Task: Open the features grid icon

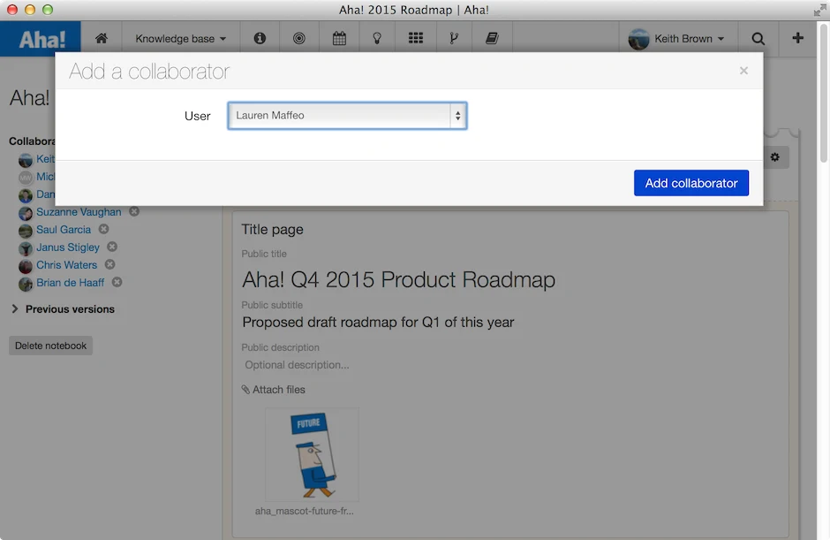Action: (x=416, y=38)
